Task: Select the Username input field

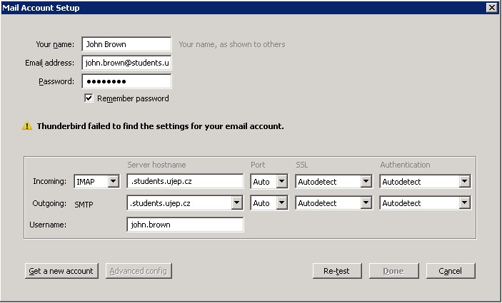Action: 184,225
